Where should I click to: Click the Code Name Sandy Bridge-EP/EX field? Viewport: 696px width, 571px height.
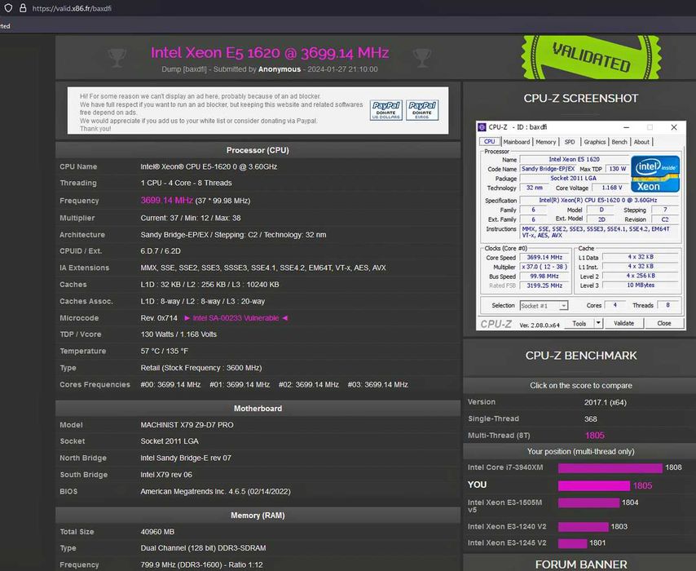coord(548,169)
